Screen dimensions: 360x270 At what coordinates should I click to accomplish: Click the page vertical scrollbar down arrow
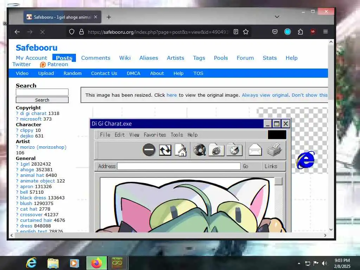point(331,229)
